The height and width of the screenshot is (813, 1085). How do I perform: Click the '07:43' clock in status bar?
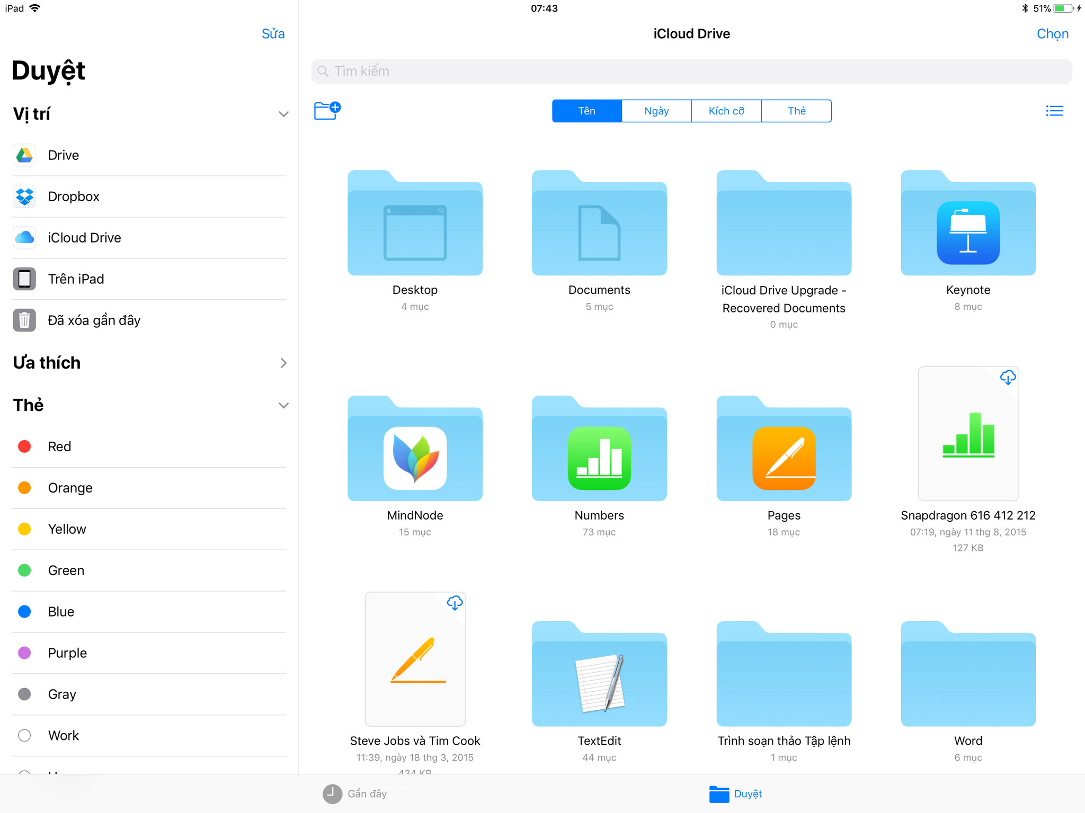click(x=544, y=8)
